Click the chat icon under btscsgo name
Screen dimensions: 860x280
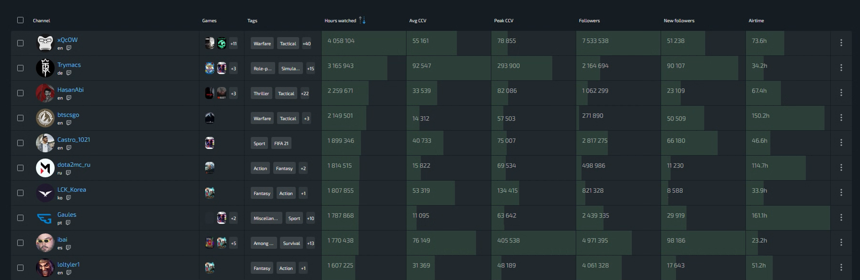tap(69, 123)
